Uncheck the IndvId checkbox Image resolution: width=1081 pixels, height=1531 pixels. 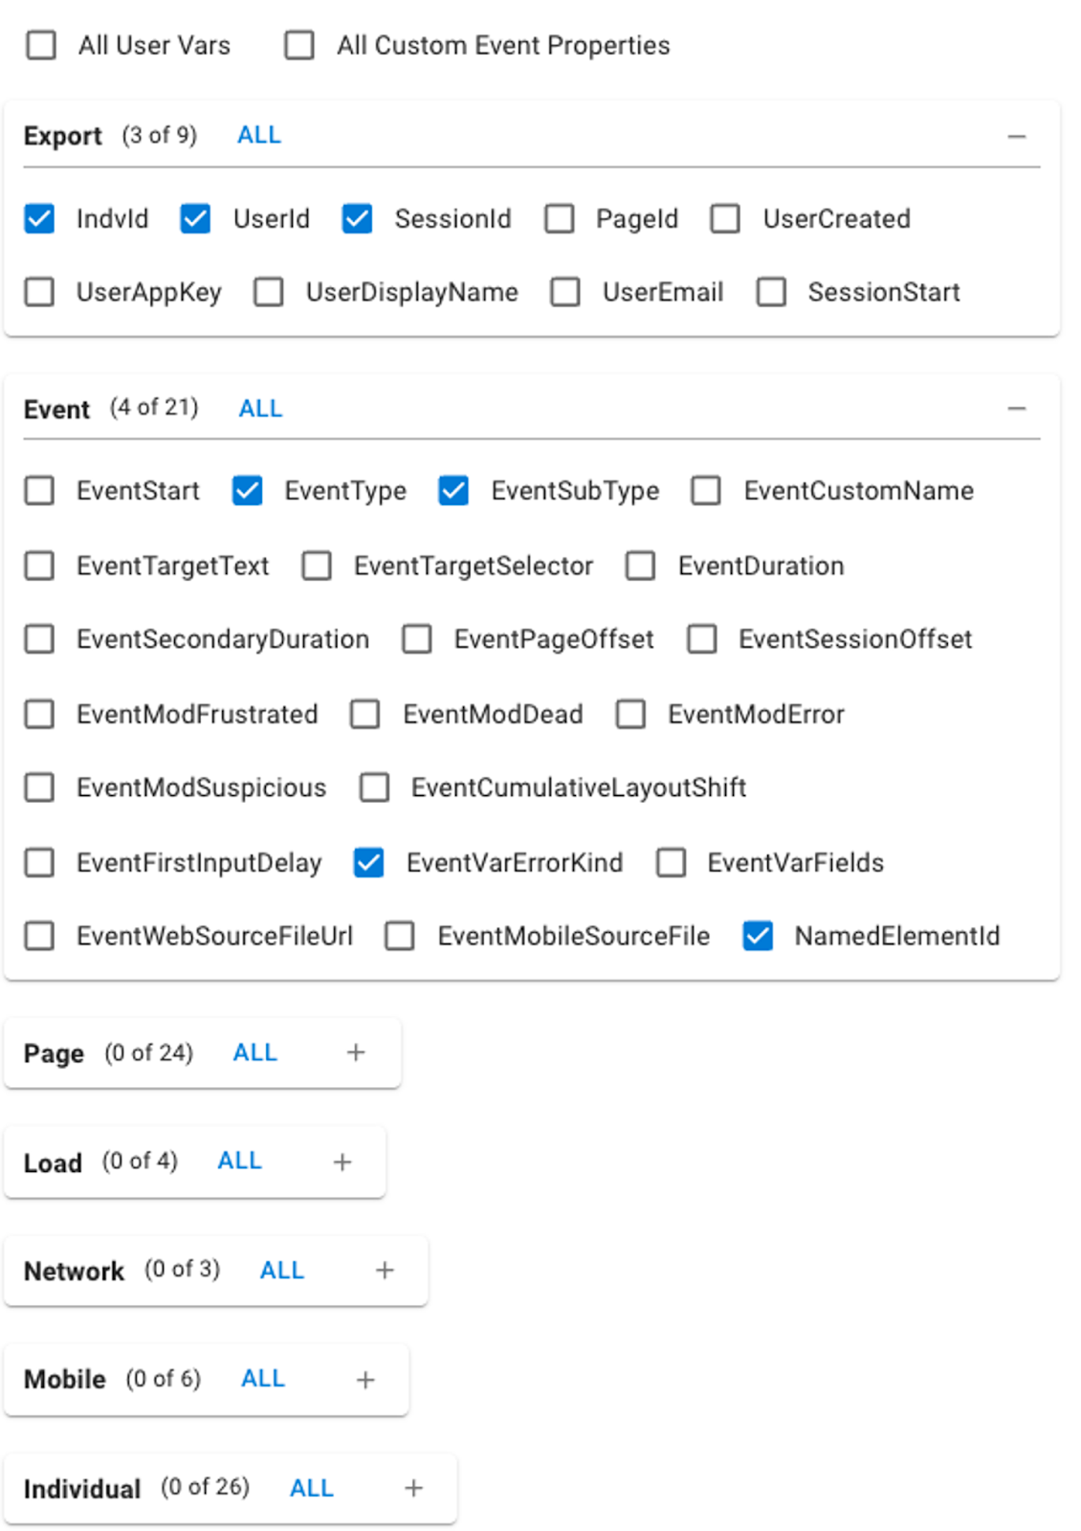[39, 219]
